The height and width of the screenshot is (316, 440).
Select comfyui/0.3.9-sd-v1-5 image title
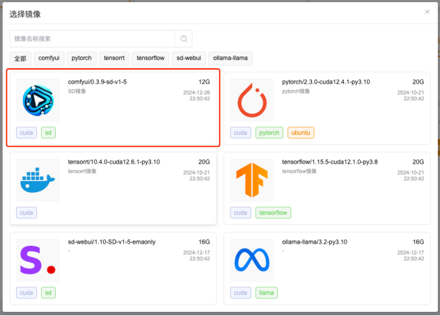[x=97, y=82]
